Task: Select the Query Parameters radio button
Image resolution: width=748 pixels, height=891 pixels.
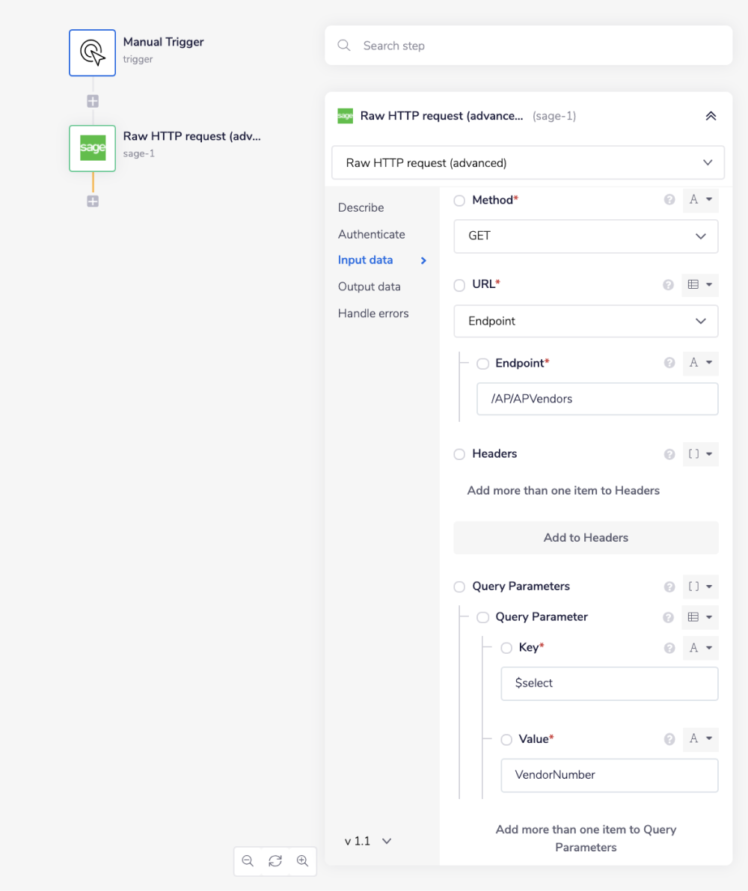Action: pos(459,587)
